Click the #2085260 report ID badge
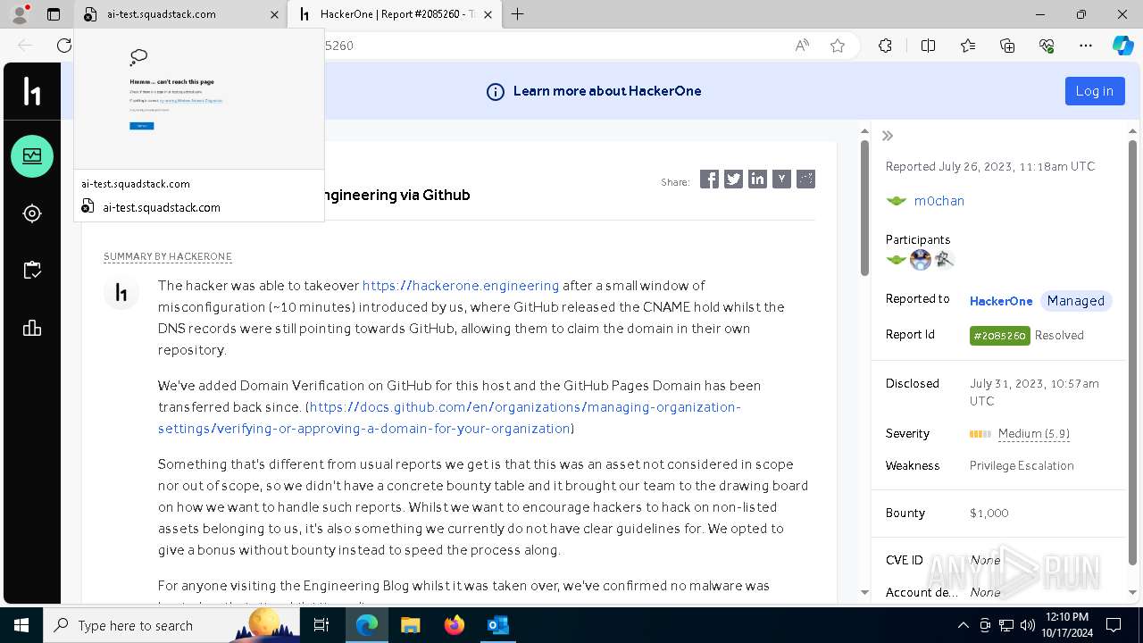Viewport: 1143px width, 643px height. (1000, 336)
